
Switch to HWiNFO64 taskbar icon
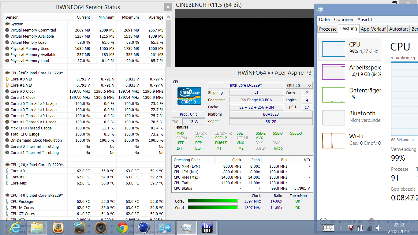pyautogui.click(x=208, y=228)
